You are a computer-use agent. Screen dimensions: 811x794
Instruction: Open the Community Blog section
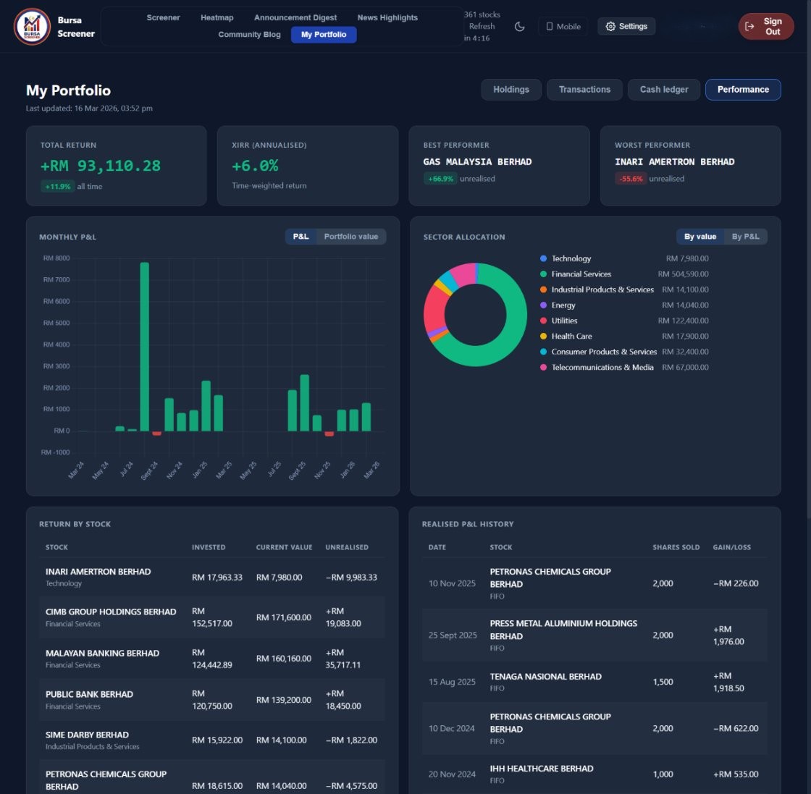pos(250,34)
